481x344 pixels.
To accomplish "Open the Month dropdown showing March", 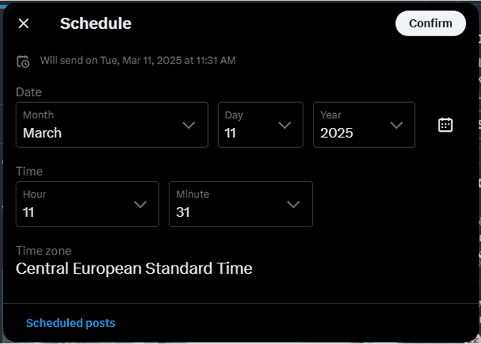I will click(112, 125).
